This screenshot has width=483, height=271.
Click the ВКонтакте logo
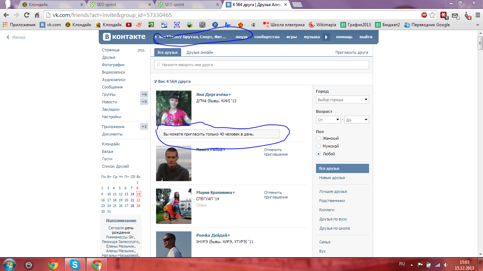[x=124, y=37]
